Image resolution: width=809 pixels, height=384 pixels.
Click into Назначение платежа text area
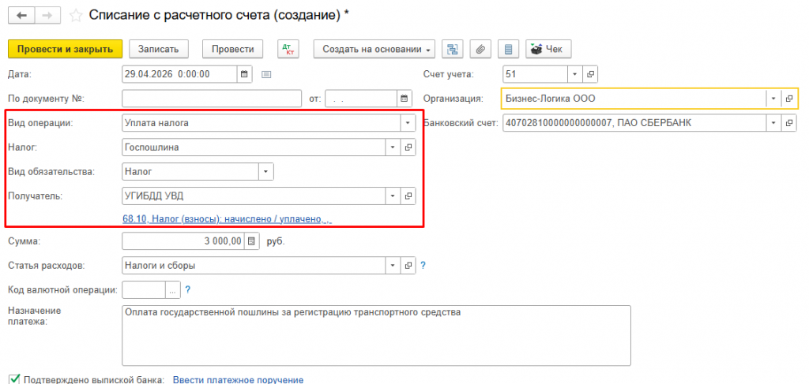pyautogui.click(x=376, y=336)
